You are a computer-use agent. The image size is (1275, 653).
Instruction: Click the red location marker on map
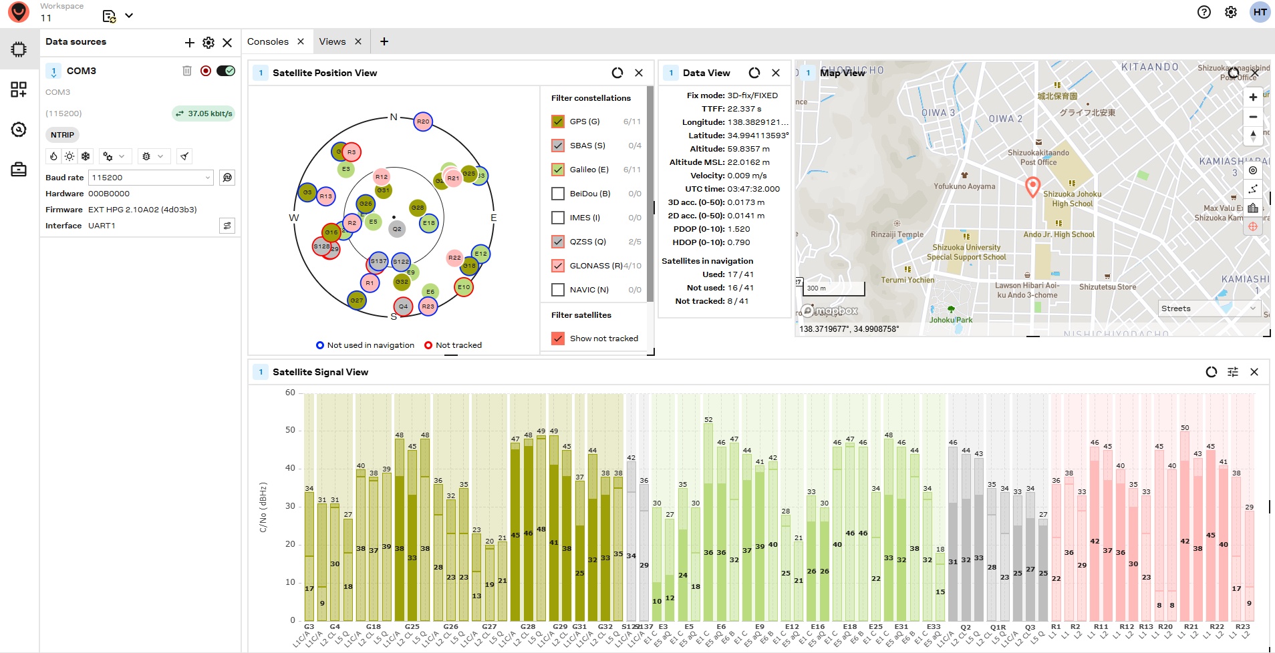click(x=1032, y=186)
